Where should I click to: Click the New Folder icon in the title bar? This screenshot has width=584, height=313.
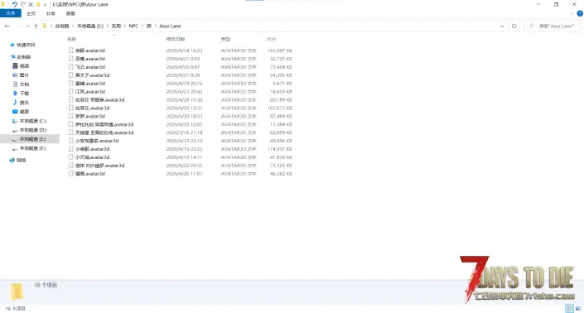point(38,4)
